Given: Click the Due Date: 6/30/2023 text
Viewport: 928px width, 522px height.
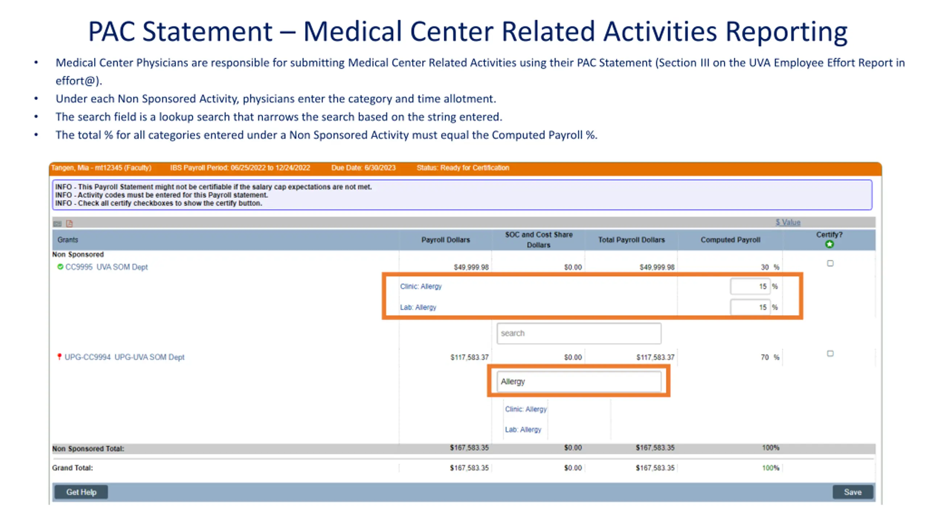Looking at the screenshot, I should 363,168.
